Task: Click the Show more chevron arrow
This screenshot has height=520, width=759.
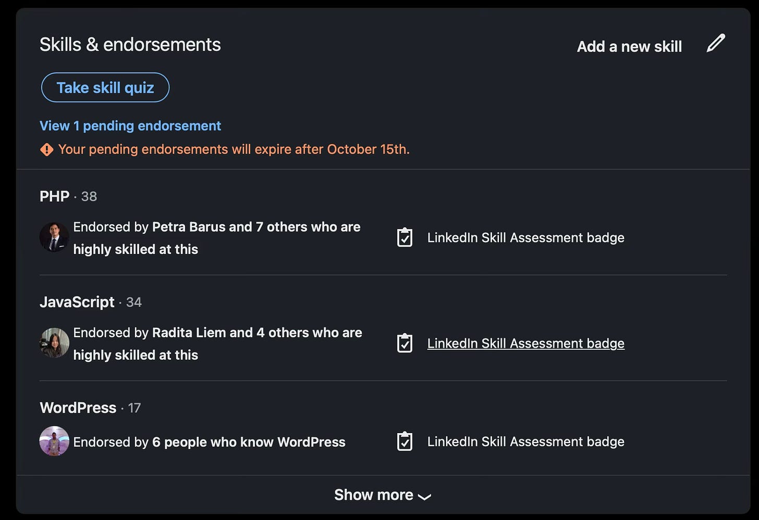Action: point(424,497)
